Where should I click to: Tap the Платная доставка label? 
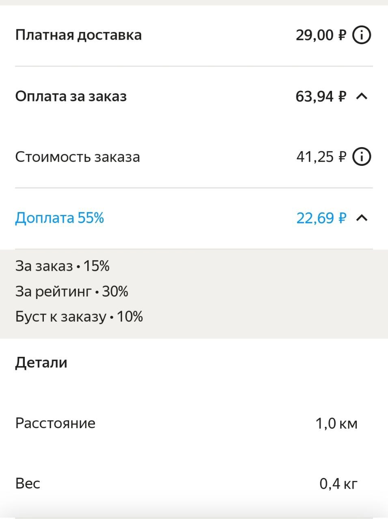78,35
